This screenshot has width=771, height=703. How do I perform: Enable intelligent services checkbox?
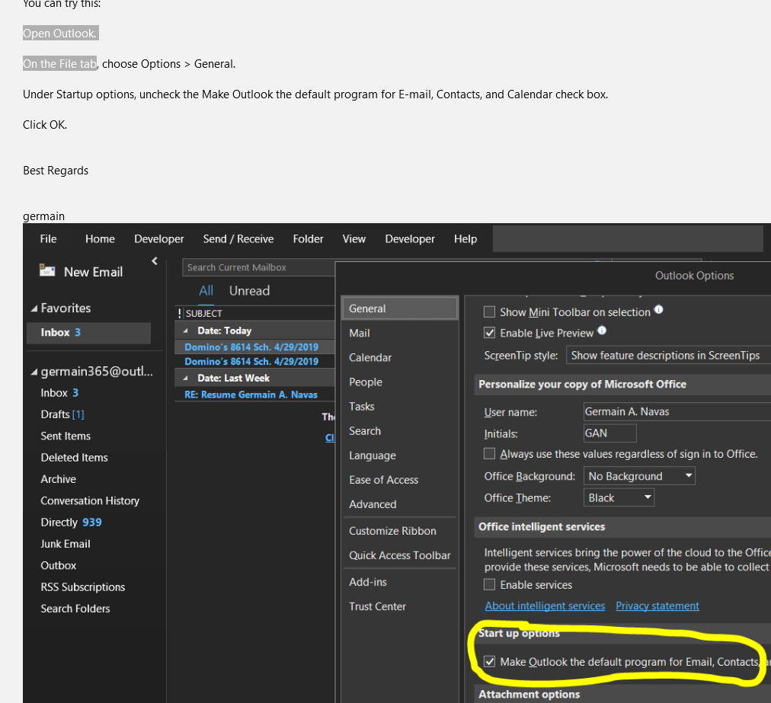[489, 584]
